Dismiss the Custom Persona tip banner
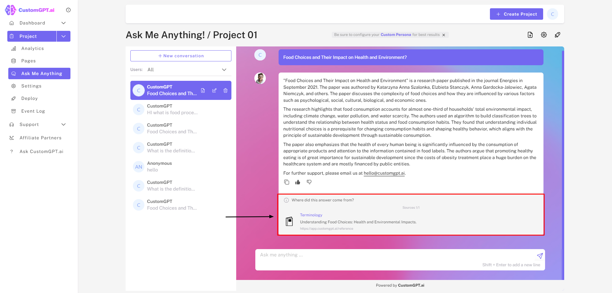 (x=444, y=35)
